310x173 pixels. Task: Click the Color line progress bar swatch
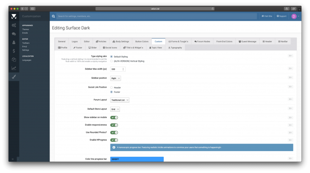137,159
